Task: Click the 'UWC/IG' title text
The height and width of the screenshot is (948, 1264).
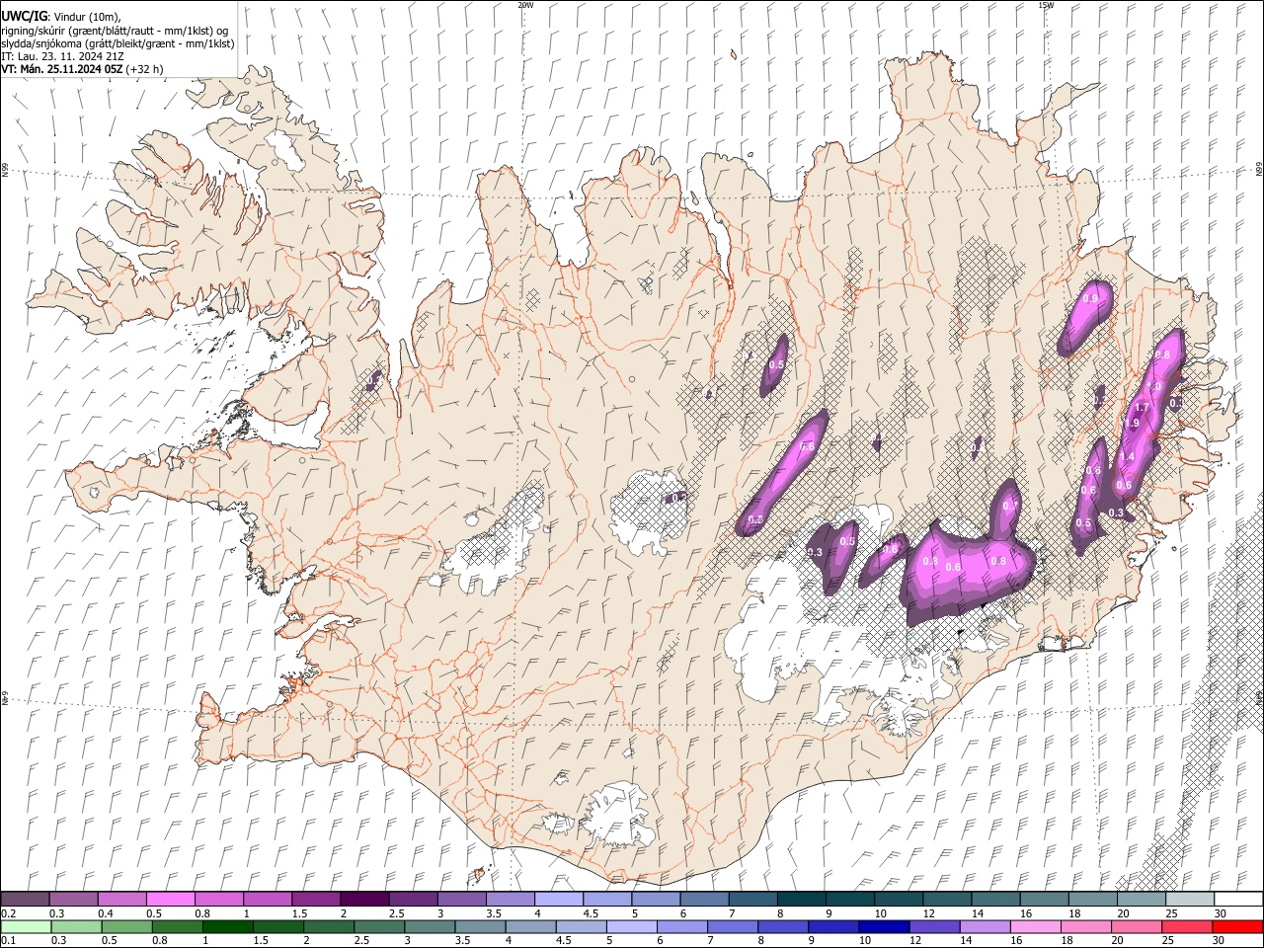Action: [x=24, y=16]
